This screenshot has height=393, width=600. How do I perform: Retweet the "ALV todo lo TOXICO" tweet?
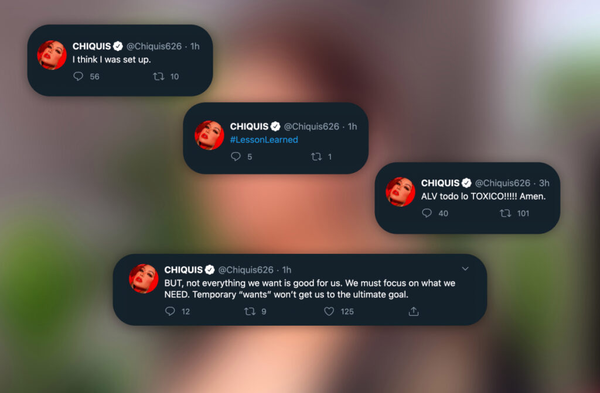click(x=506, y=213)
